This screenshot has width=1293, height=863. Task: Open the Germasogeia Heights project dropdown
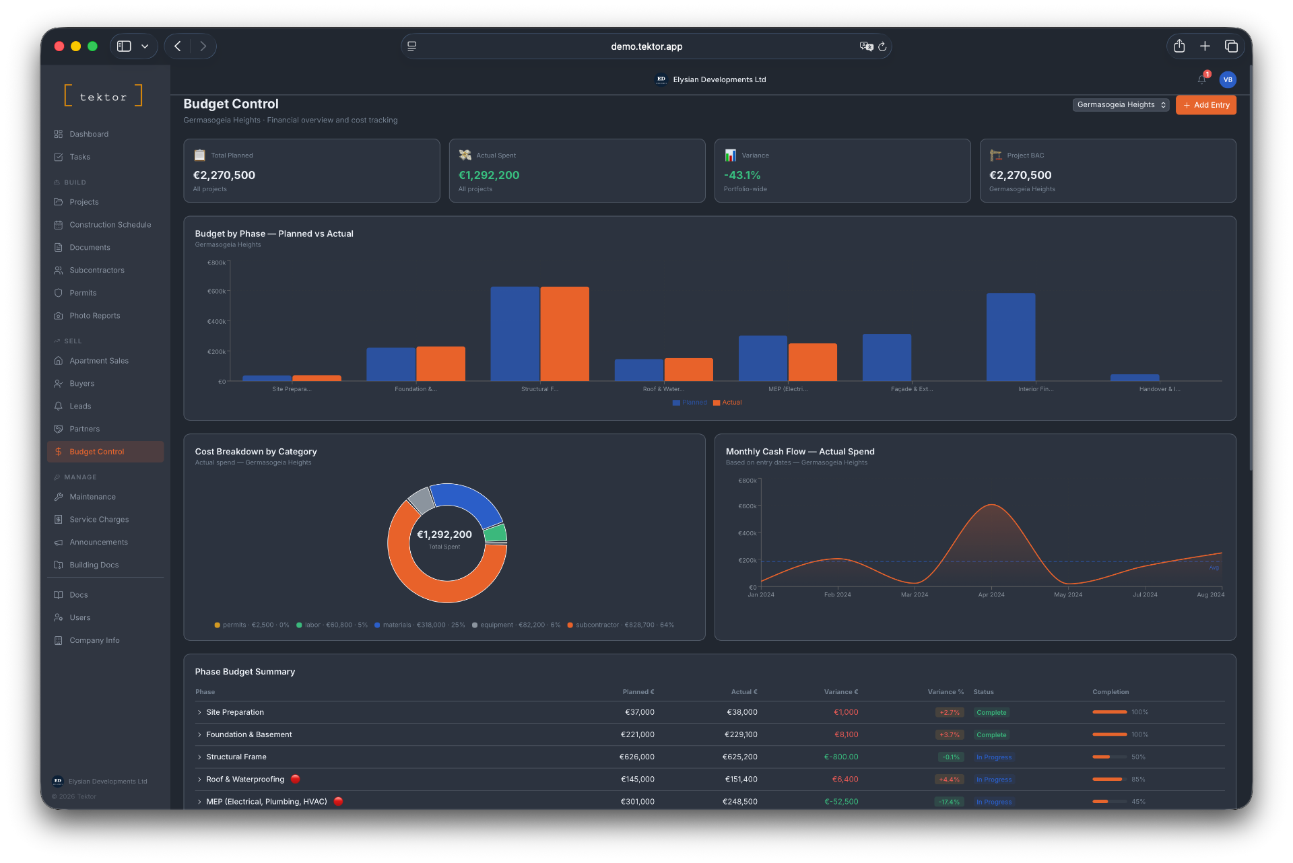1120,105
